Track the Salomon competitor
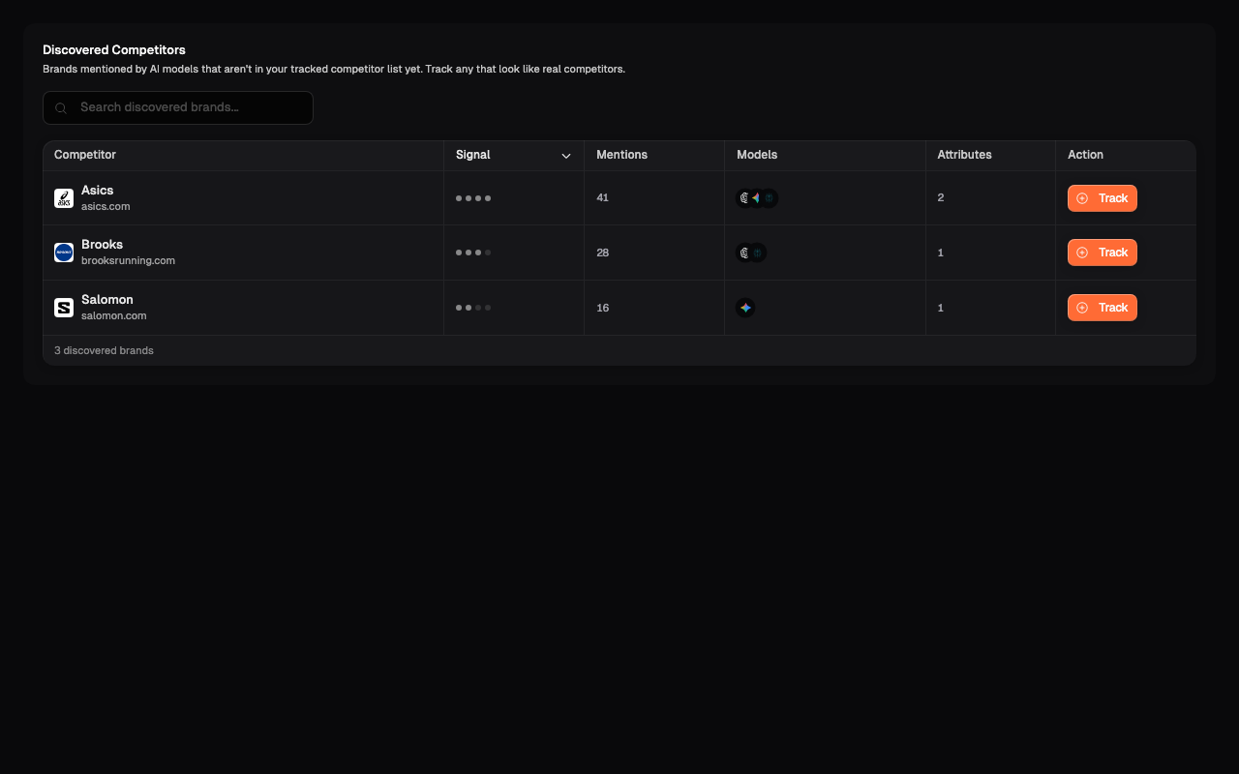 point(1103,308)
